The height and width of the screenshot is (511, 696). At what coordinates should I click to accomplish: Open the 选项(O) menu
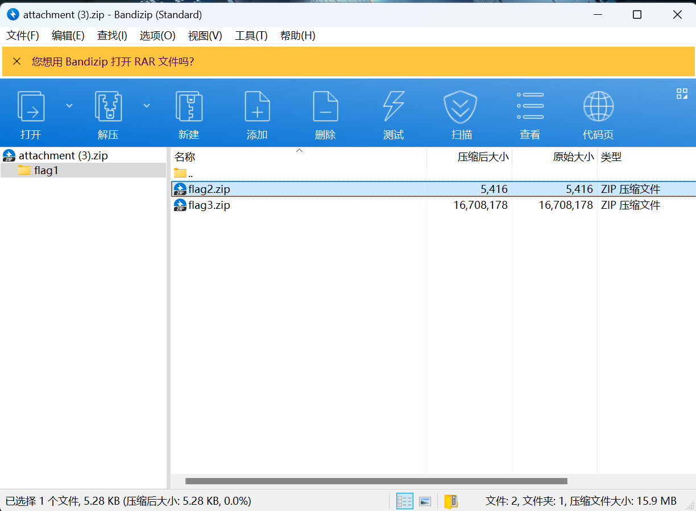[x=158, y=36]
